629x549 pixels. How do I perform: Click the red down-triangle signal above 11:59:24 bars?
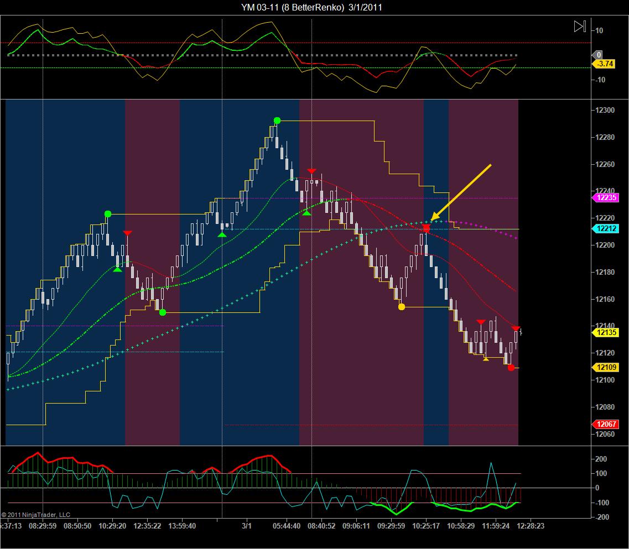(x=481, y=322)
